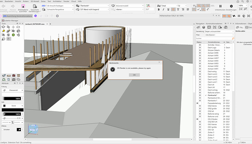Toggle Italic text formatting
This screenshot has height=144, width=252.
pyautogui.click(x=164, y=9)
